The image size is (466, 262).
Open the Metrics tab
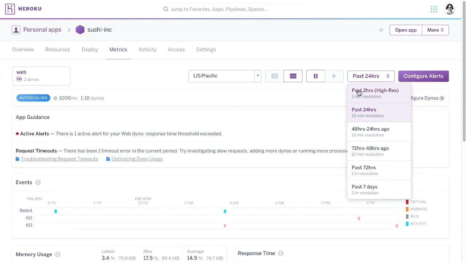click(118, 49)
